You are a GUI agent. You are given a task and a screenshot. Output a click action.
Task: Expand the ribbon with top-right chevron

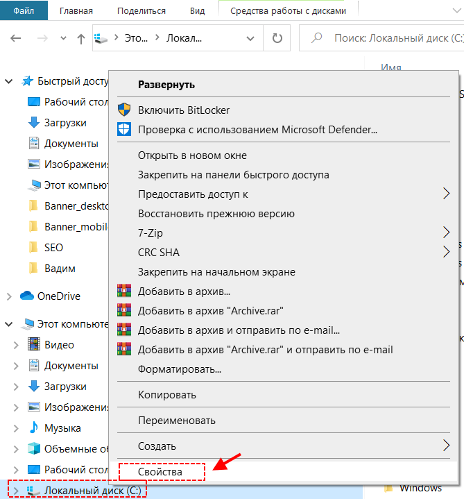(x=456, y=10)
